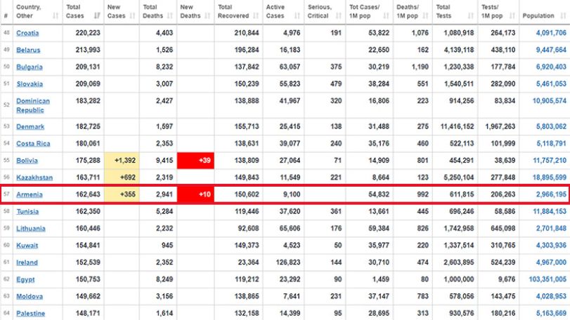Sort by Total Deaths arrow icon

(x=170, y=15)
